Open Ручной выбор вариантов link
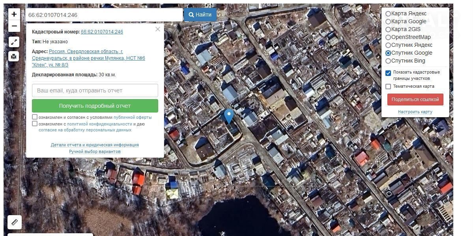 click(95, 151)
